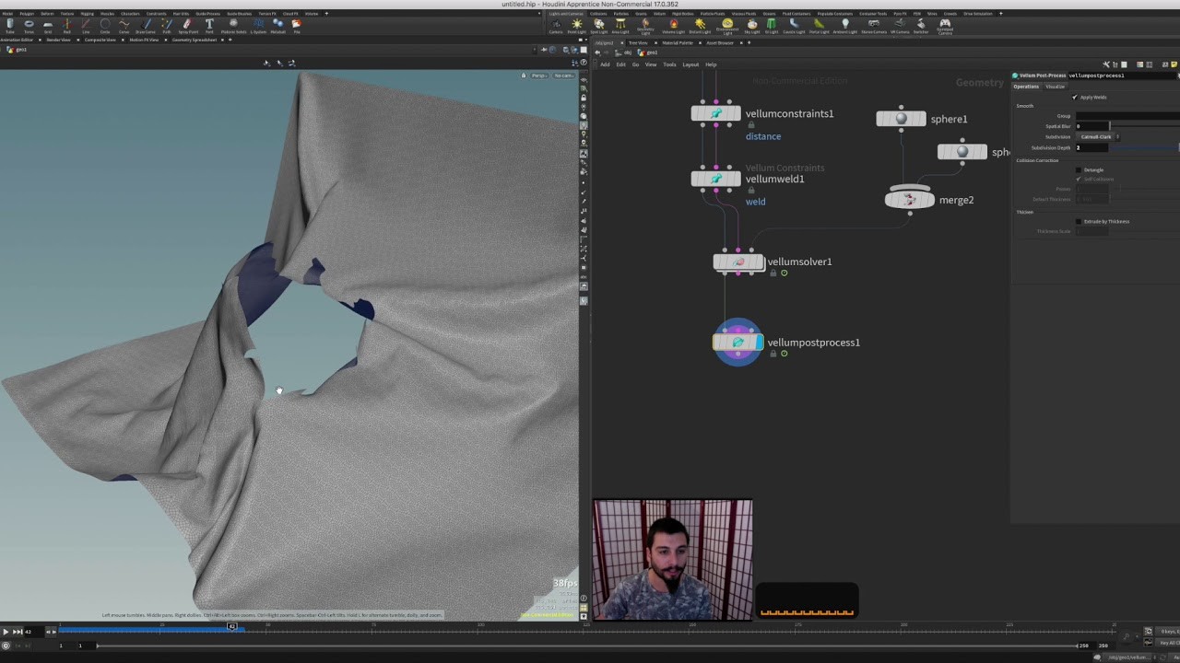Toggle the Apply Welds checkbox
Viewport: 1180px width, 663px height.
1074,97
